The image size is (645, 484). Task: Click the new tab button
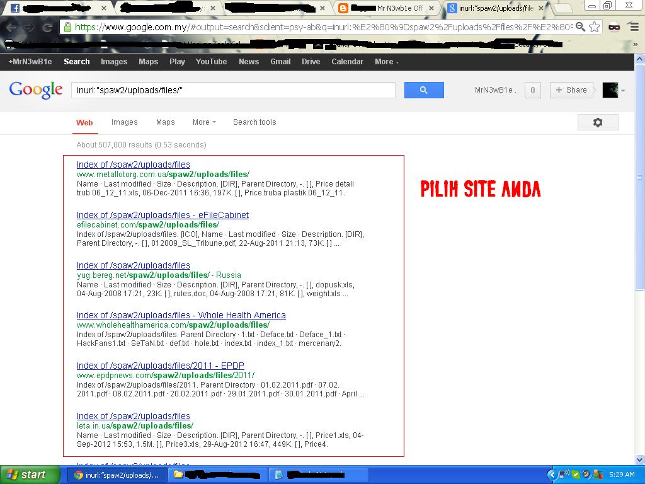point(562,8)
